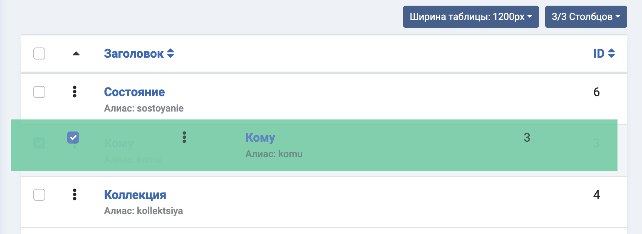Check the Коллекция row checkbox
Viewport: 642px width, 234px height.
pos(39,195)
